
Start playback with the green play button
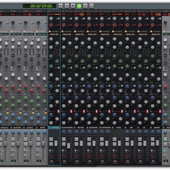79,6
